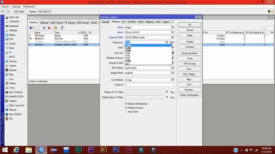Open Channel Width dropdown arrow
The width and height of the screenshot is (275, 154).
(173, 37)
